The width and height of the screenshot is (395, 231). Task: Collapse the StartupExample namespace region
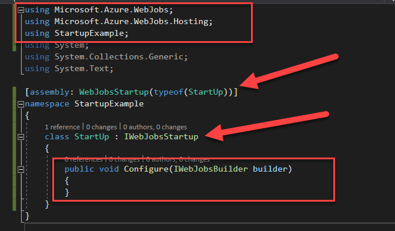pos(21,104)
